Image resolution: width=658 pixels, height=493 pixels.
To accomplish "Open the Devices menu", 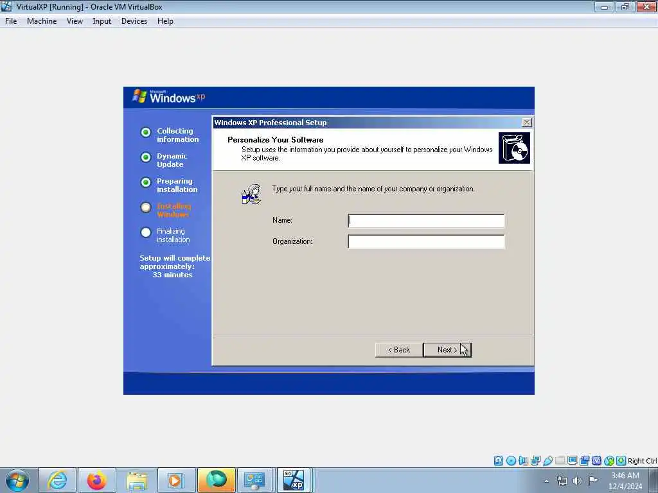I will [x=134, y=21].
